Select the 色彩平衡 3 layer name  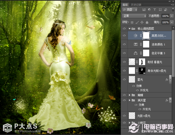click(158, 53)
